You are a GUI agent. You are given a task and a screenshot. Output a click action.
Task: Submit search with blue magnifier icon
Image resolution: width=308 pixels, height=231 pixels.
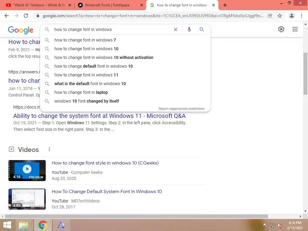point(202,29)
